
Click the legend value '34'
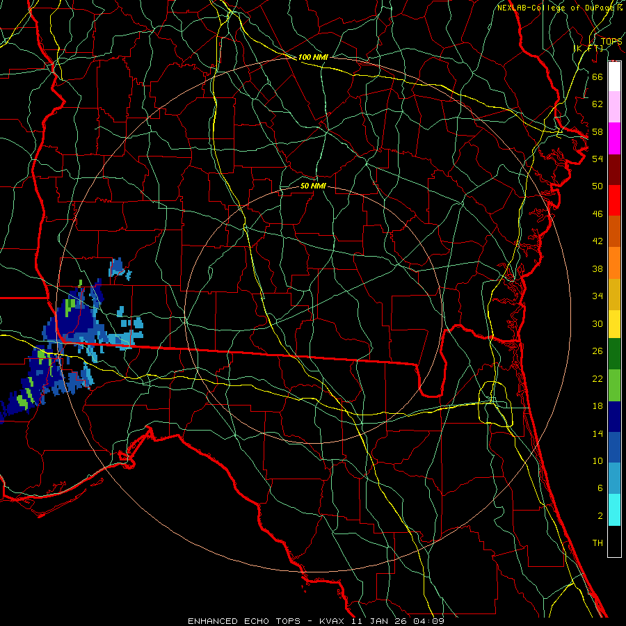tap(597, 296)
